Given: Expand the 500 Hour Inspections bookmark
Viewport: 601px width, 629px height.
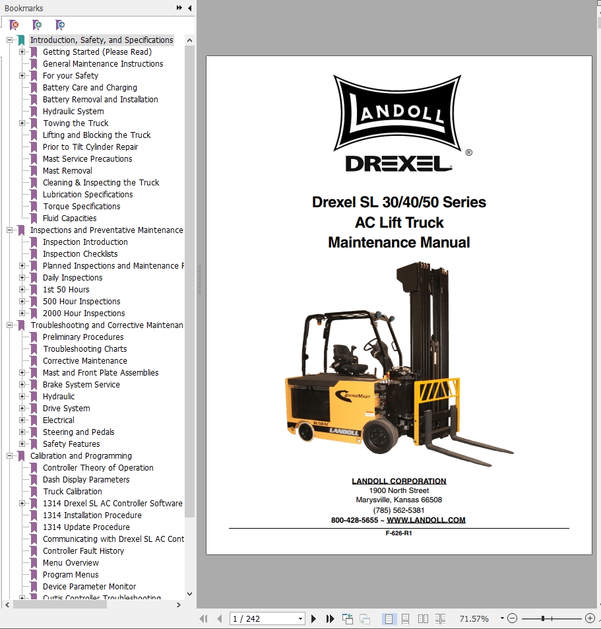Looking at the screenshot, I should [22, 301].
